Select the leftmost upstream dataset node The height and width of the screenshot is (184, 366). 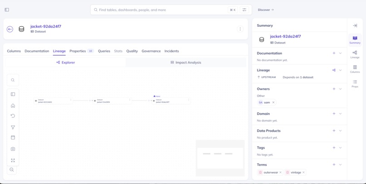pos(53,101)
